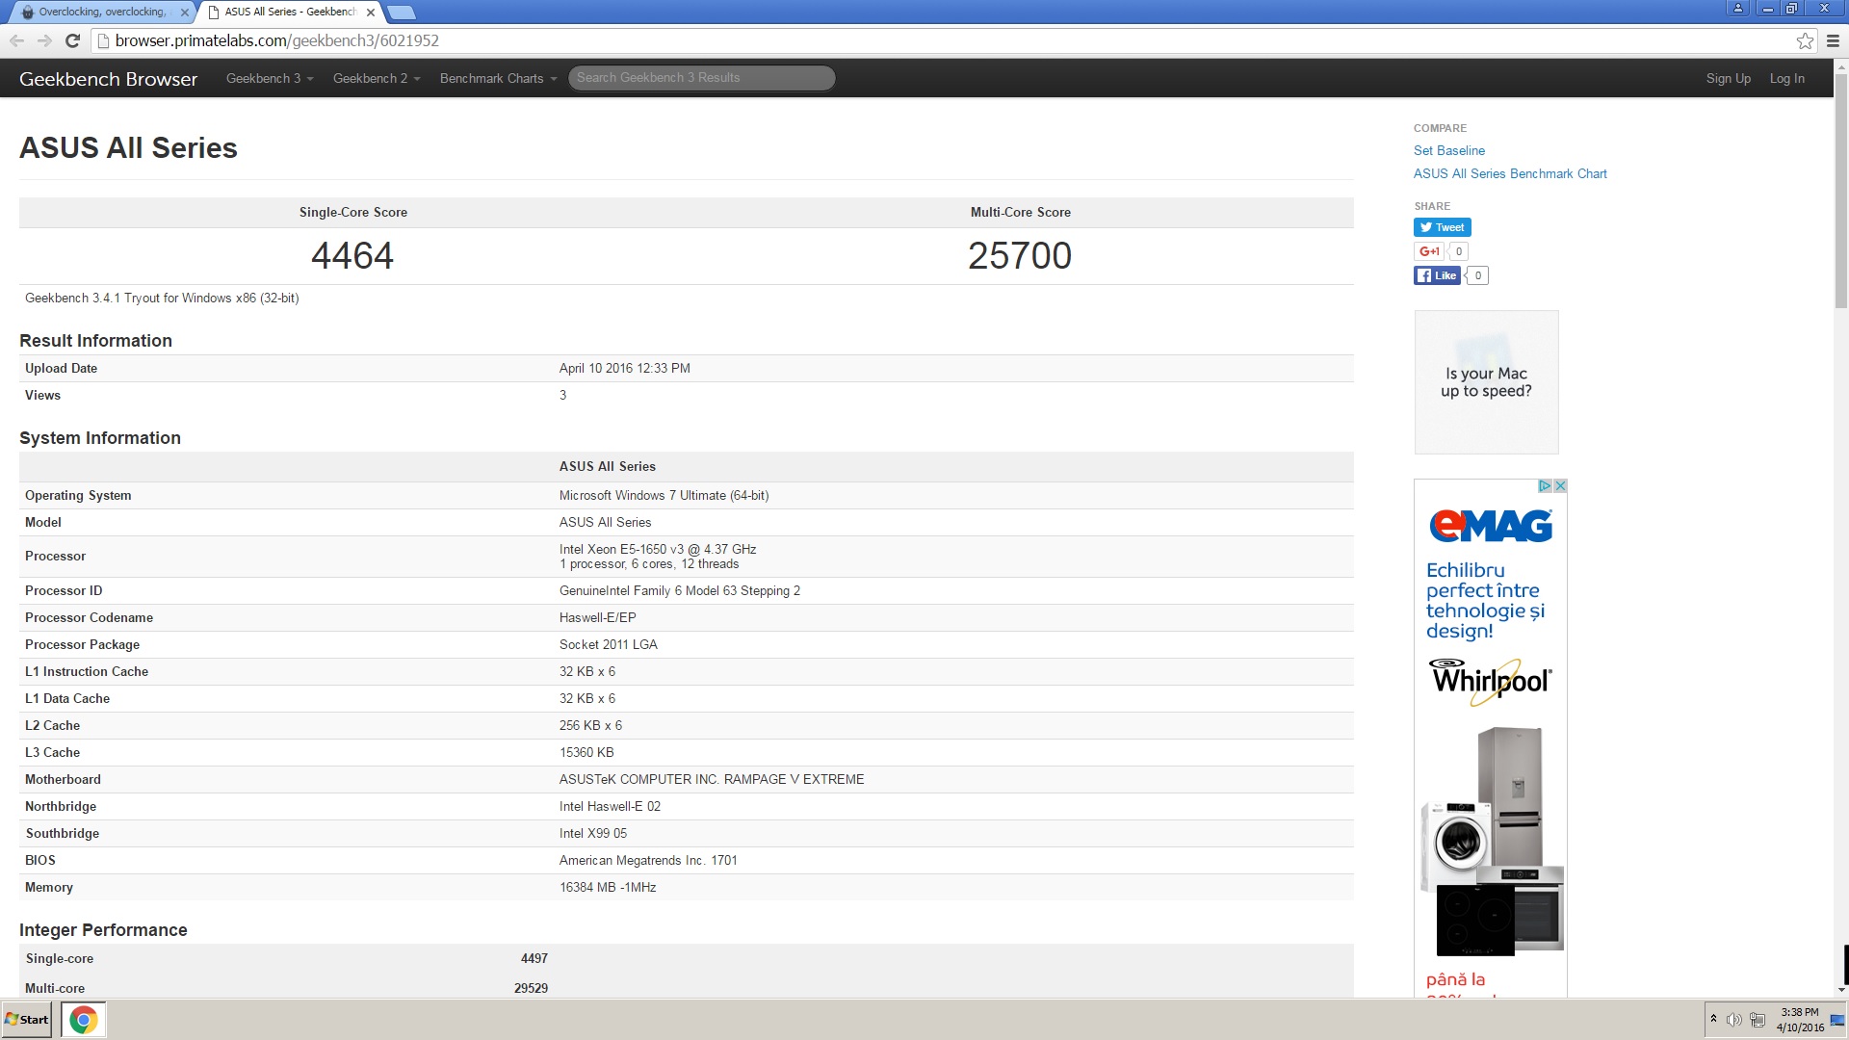Open the Chrome user profile button
The width and height of the screenshot is (1849, 1040).
1738,8
